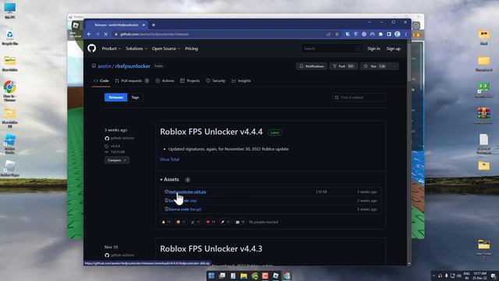Screen dimensions: 499x281
Task: Switch to the Projects tab
Action: (x=190, y=80)
